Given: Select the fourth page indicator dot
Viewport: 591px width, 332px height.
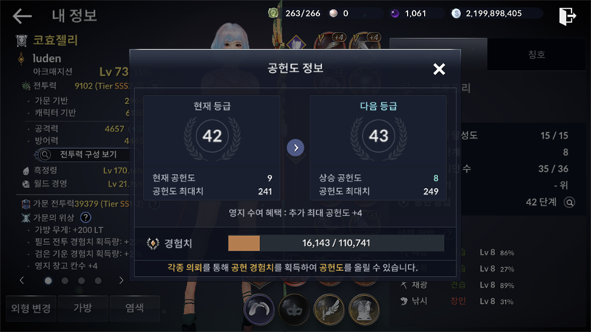Looking at the screenshot, I should point(98,281).
